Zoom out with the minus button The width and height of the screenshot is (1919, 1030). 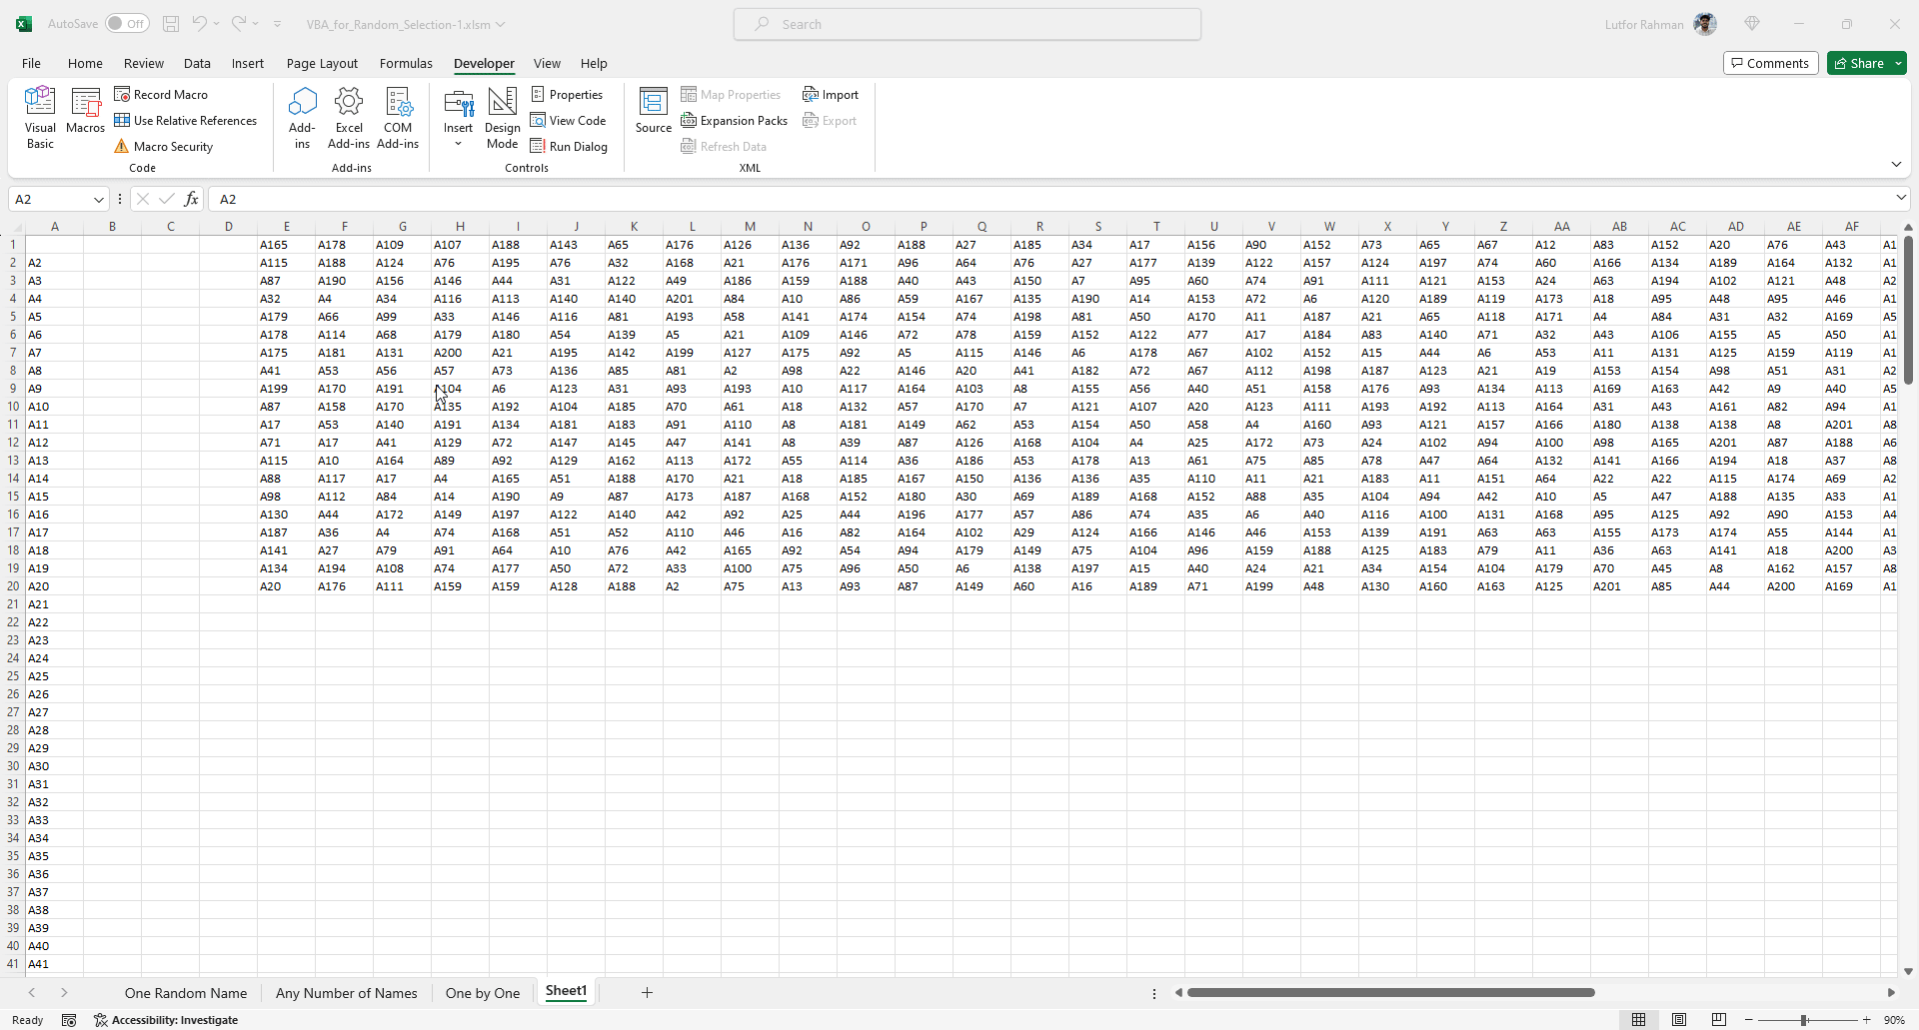point(1748,1020)
